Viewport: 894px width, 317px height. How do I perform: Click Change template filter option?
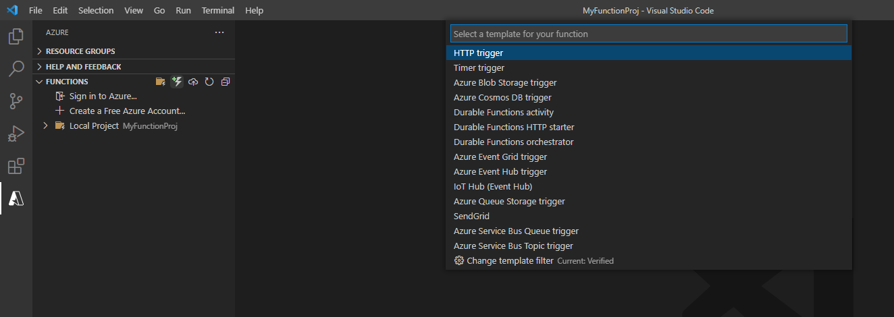click(648, 260)
